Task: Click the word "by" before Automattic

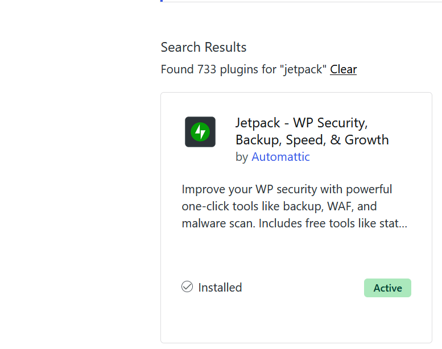Action: pyautogui.click(x=242, y=157)
